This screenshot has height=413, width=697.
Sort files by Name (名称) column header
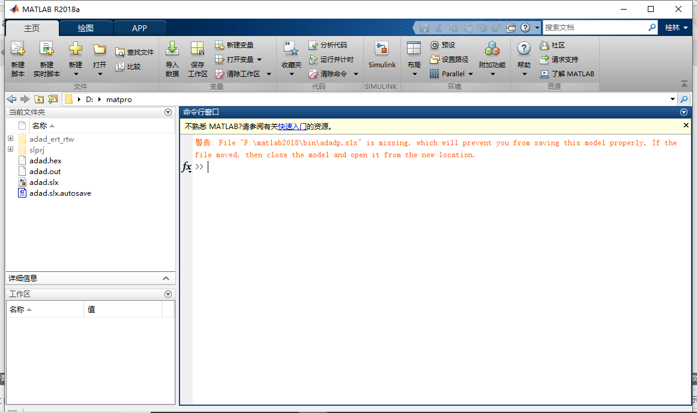click(102, 126)
